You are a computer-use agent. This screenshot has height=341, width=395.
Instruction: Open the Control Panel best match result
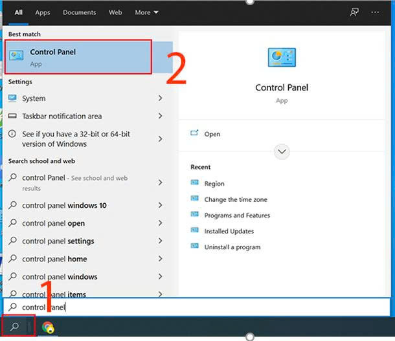point(78,57)
